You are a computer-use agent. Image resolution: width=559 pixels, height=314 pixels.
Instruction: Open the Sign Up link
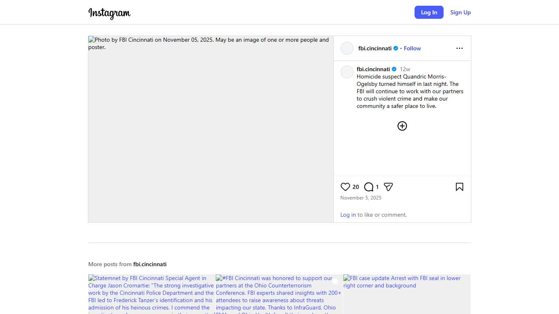(460, 12)
